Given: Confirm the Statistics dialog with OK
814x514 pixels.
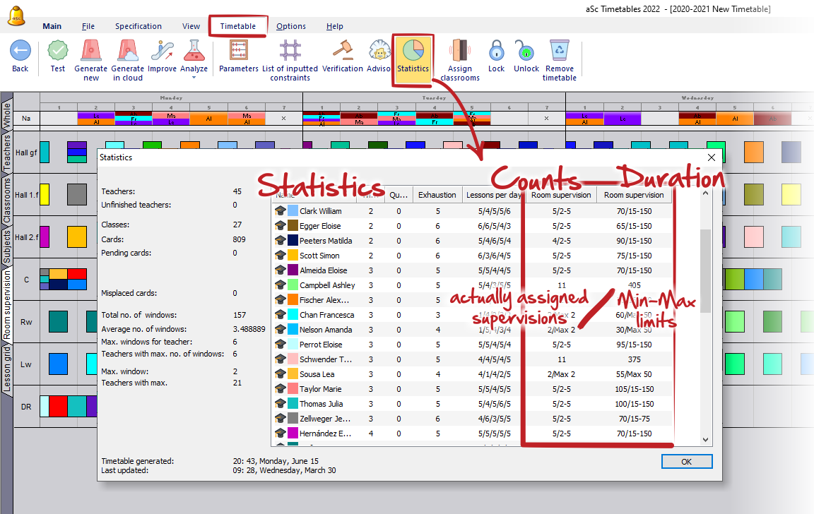Looking at the screenshot, I should point(686,462).
